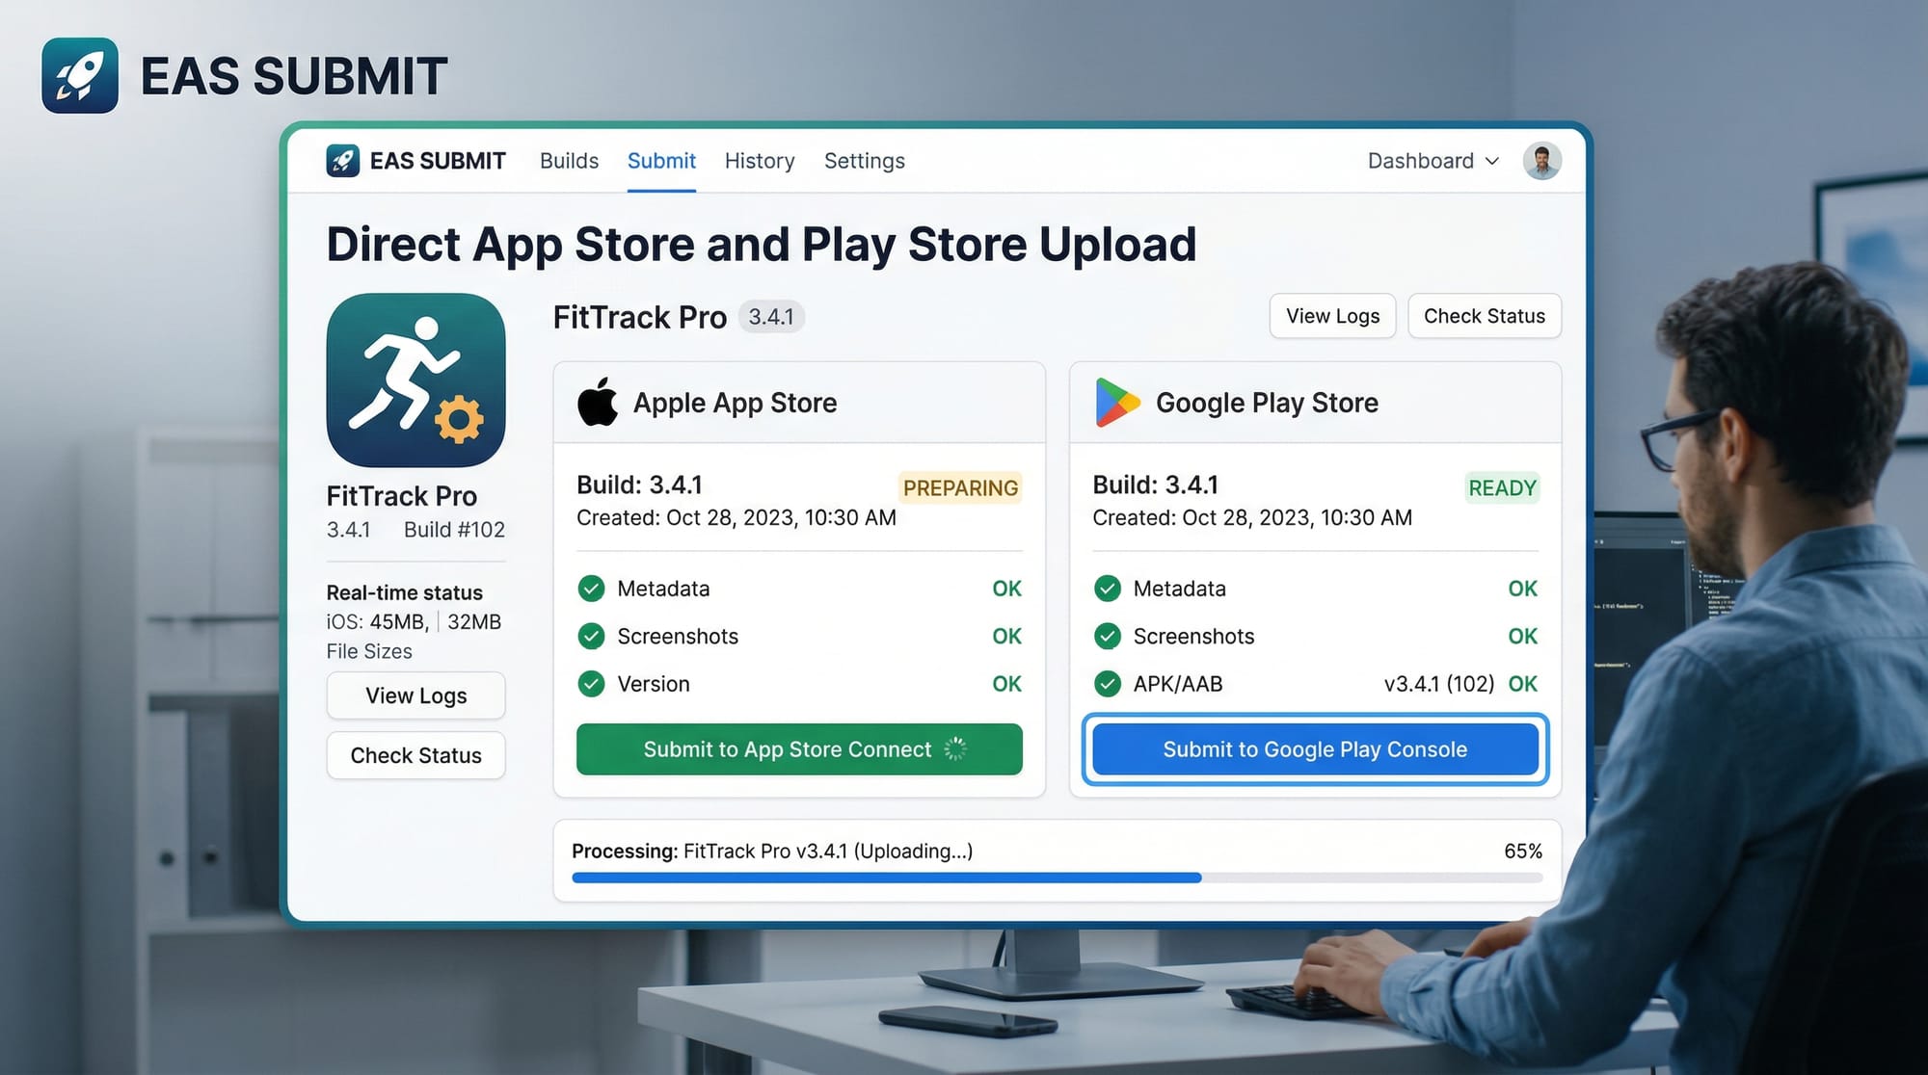Open the History tab

[760, 161]
